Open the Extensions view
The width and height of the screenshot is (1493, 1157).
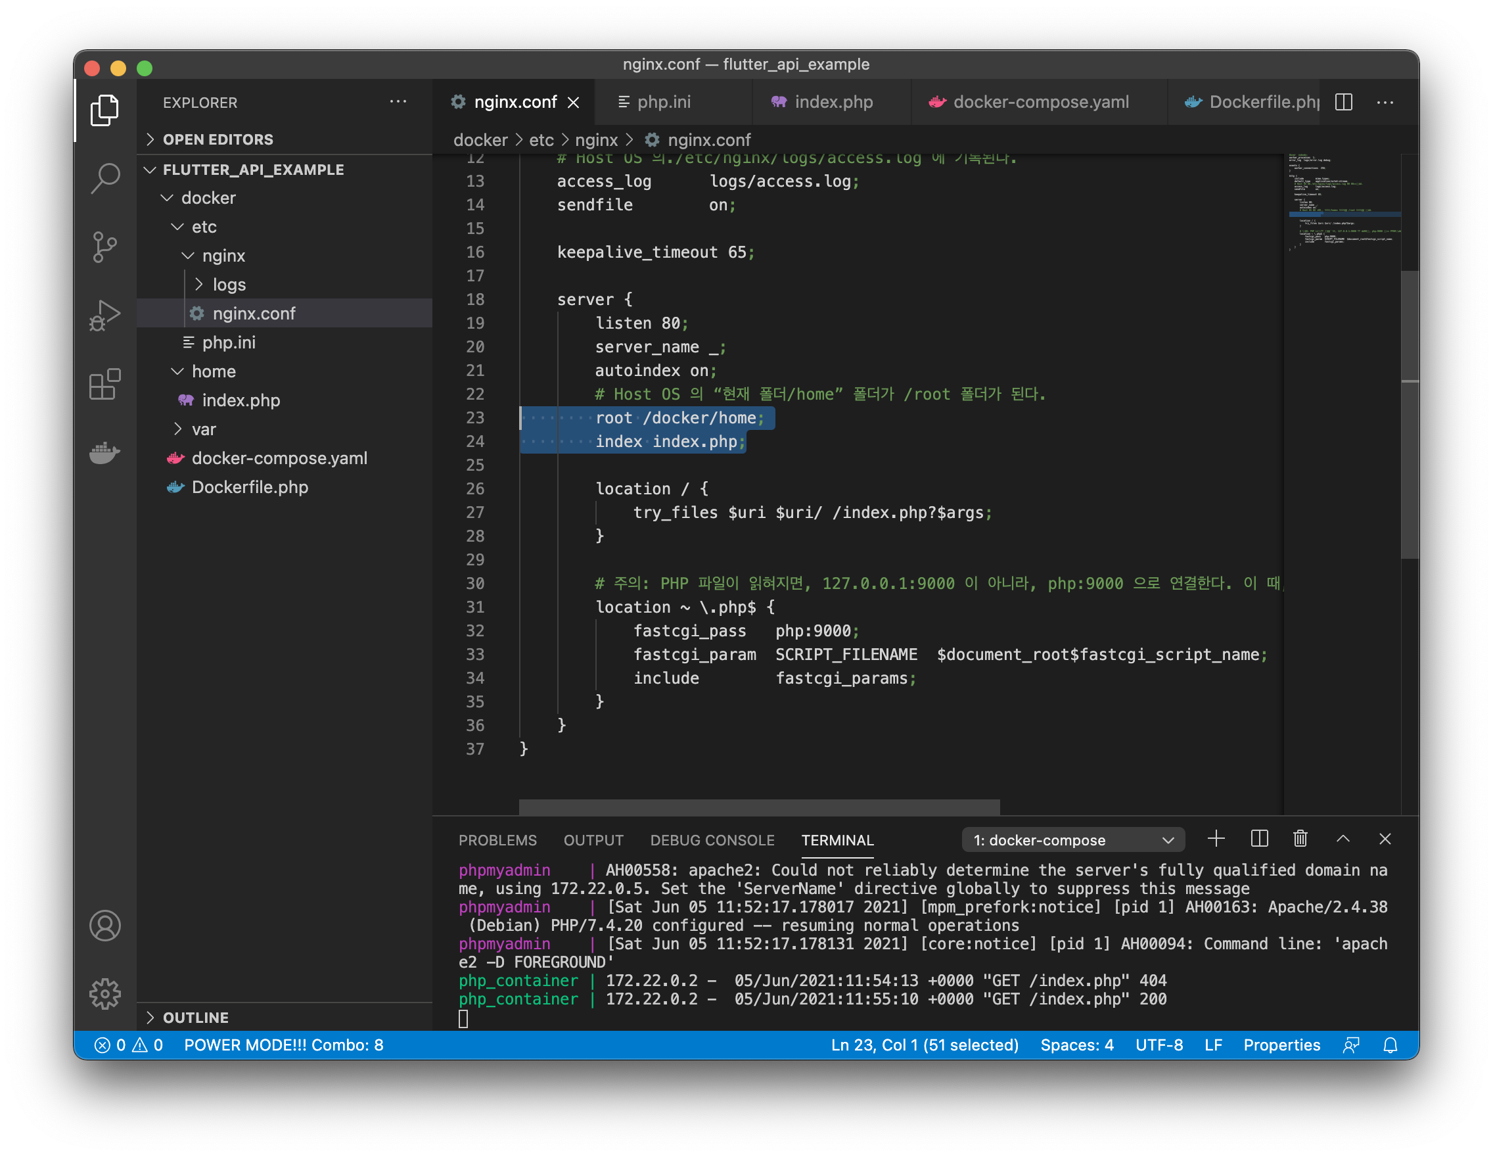point(104,384)
